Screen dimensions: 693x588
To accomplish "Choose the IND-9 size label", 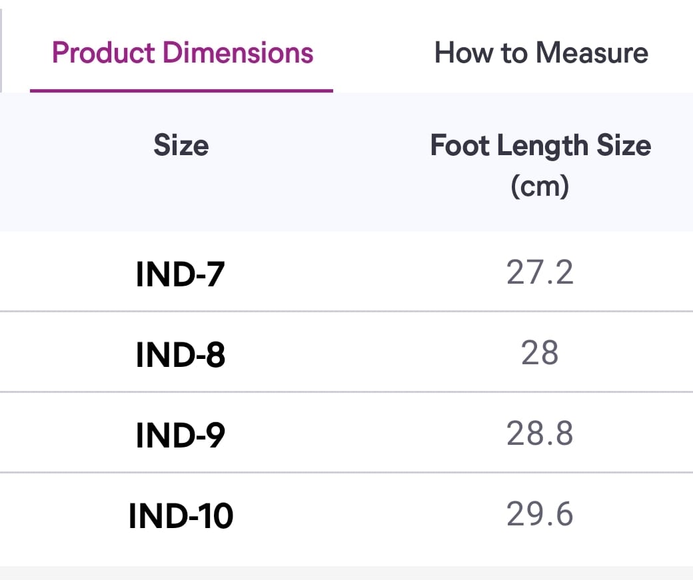I will tap(180, 435).
